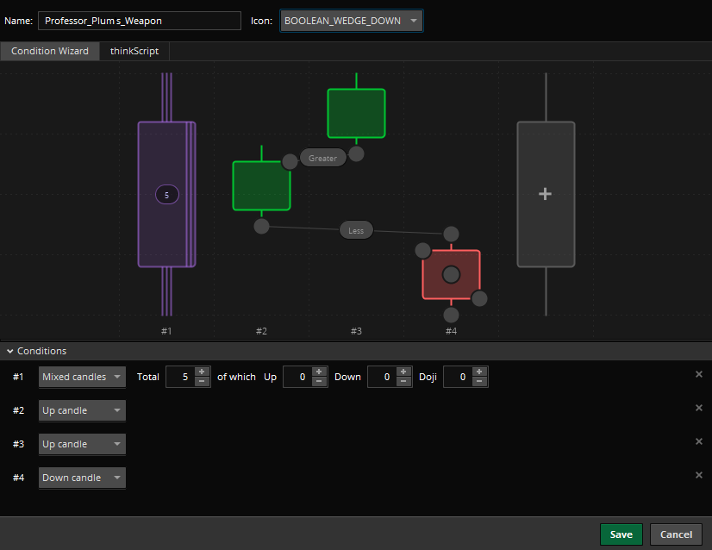Save the candlestick pattern
Viewport: 712px width, 550px height.
[621, 534]
